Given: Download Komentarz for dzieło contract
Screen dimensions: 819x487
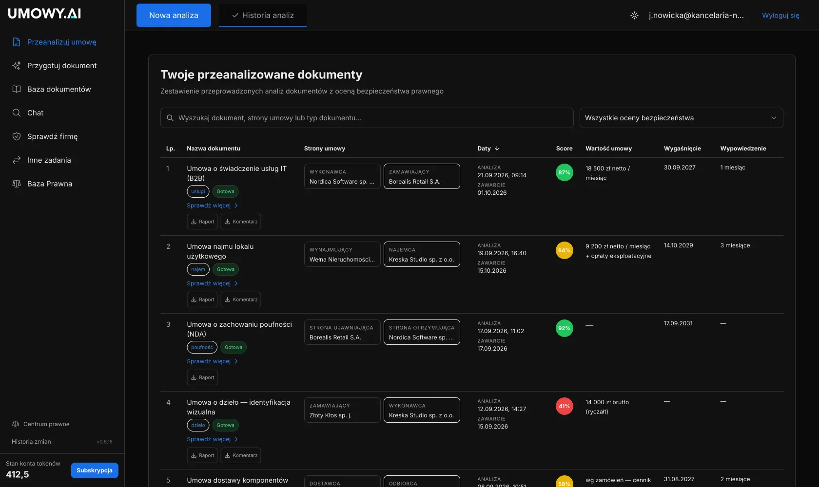Looking at the screenshot, I should (241, 455).
